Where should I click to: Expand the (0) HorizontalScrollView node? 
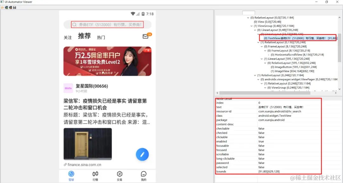[x=269, y=55]
